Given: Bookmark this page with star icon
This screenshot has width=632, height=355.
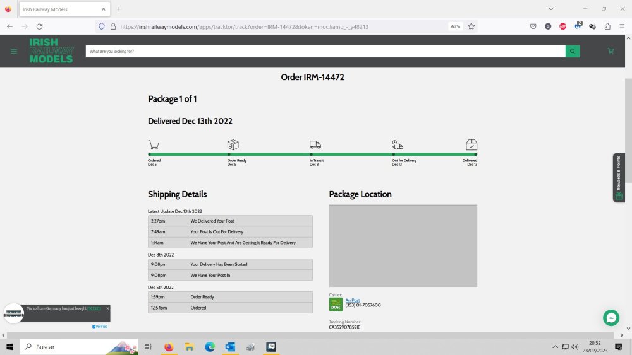Looking at the screenshot, I should pyautogui.click(x=471, y=26).
